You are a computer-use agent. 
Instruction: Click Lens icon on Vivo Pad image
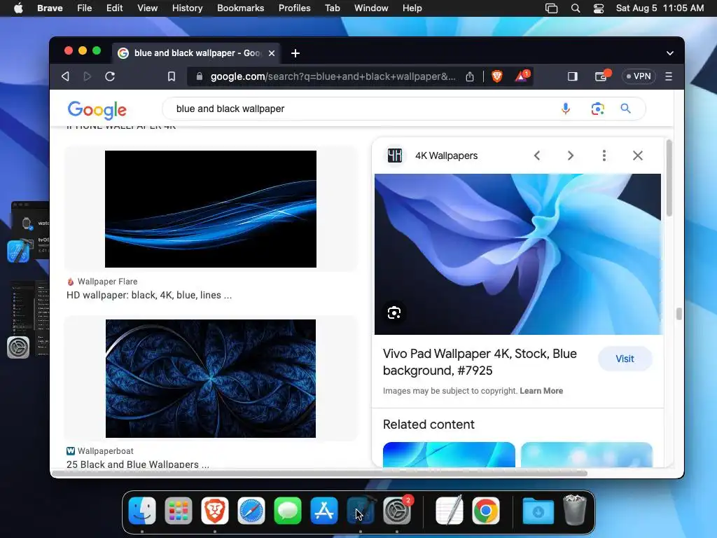click(394, 313)
